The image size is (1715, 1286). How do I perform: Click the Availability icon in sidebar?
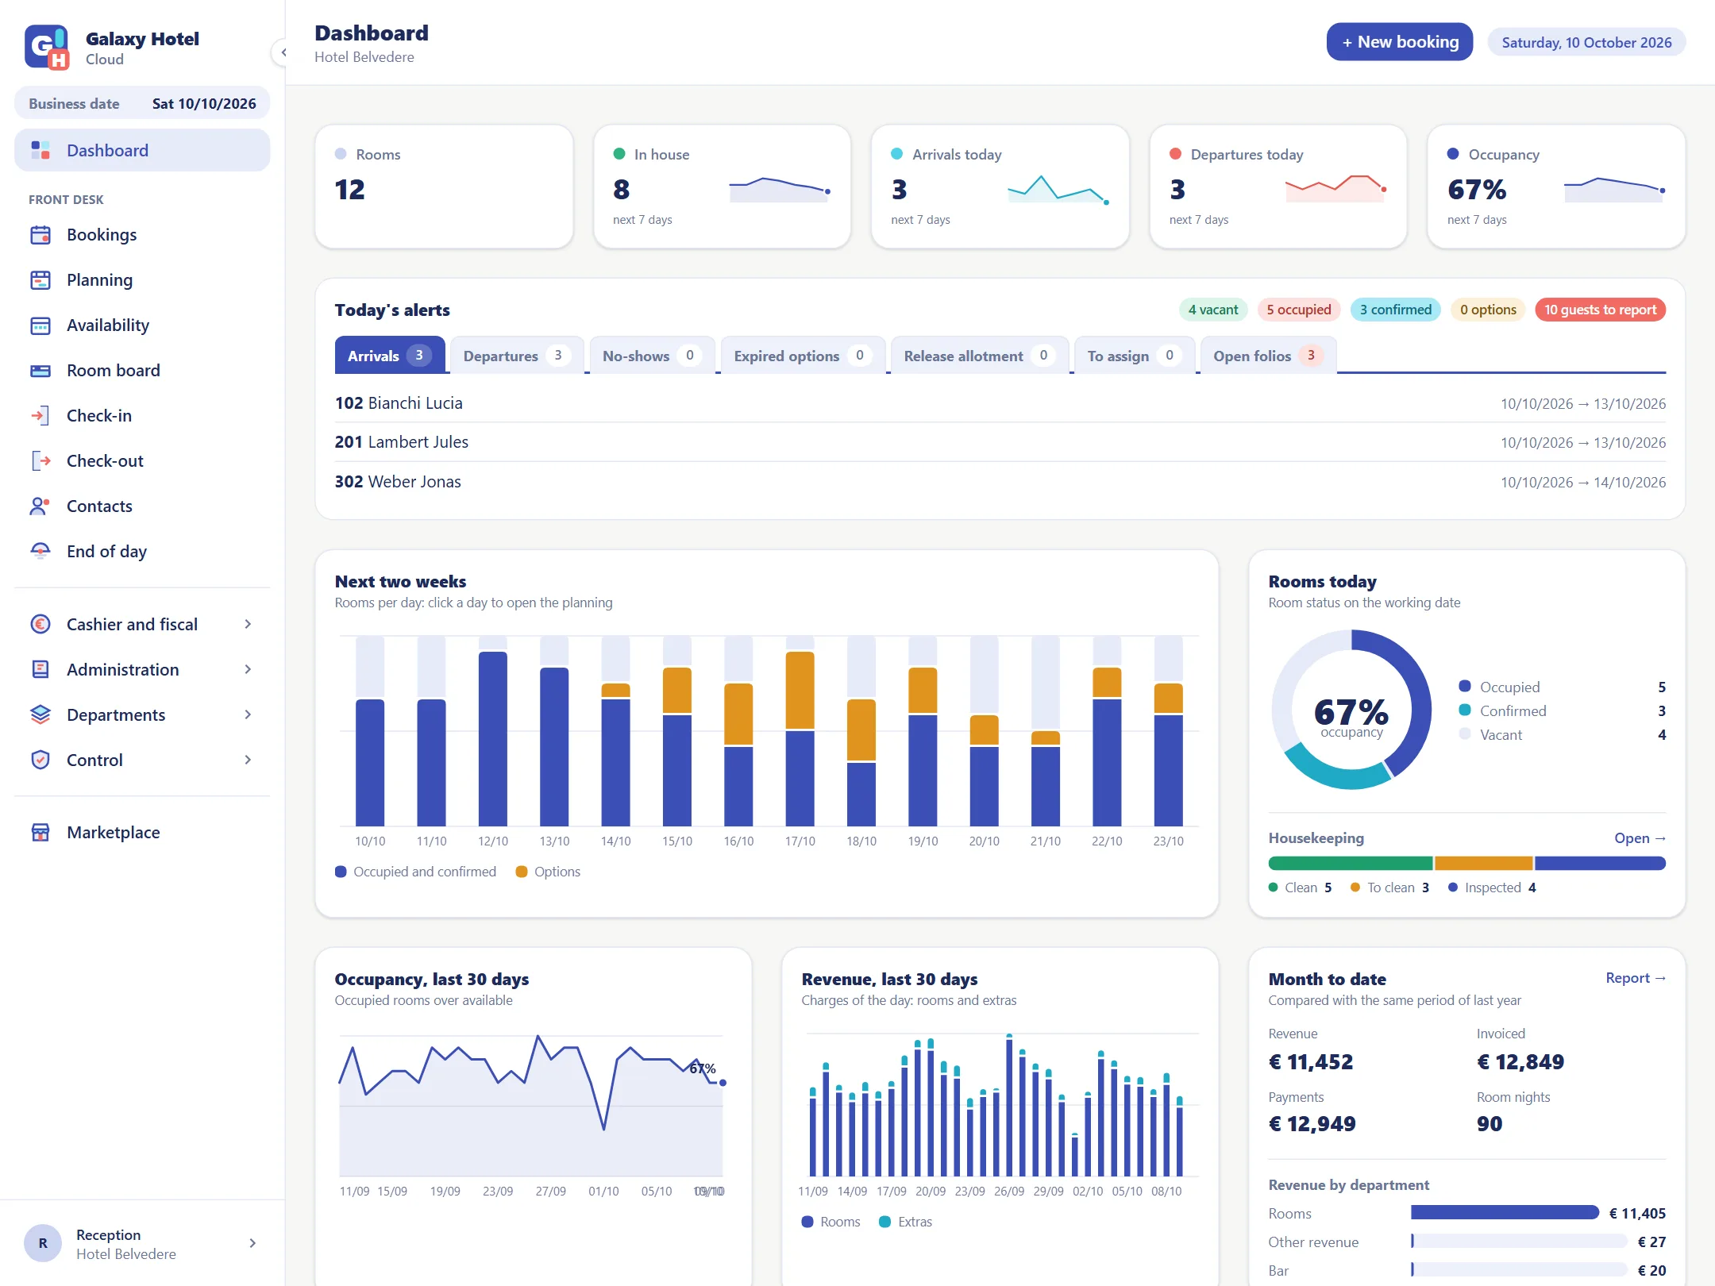click(40, 325)
